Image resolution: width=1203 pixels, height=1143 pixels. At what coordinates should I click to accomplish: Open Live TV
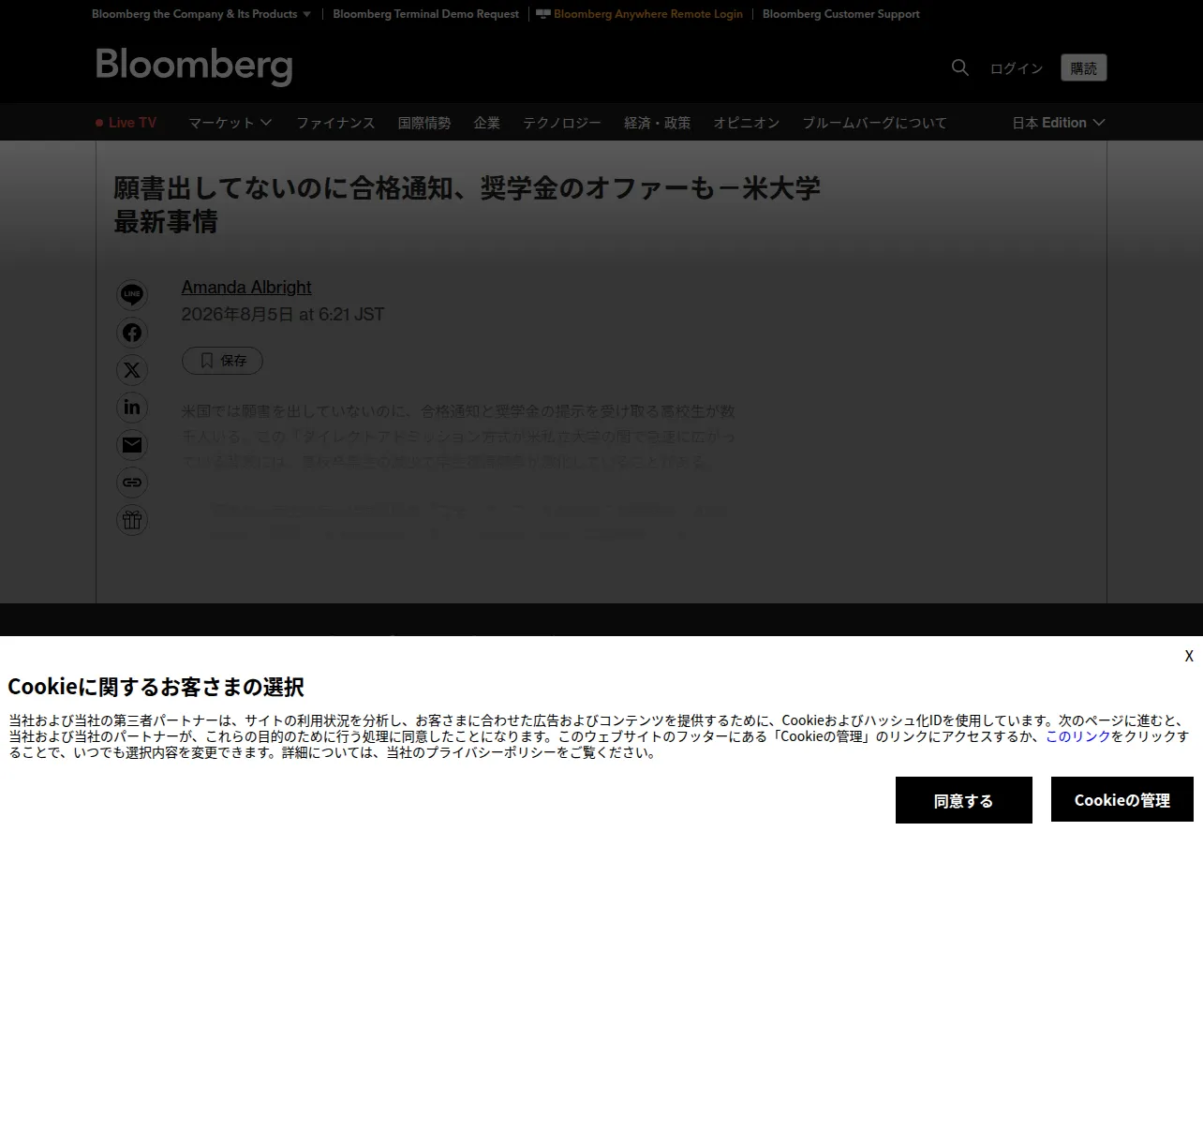pos(126,123)
